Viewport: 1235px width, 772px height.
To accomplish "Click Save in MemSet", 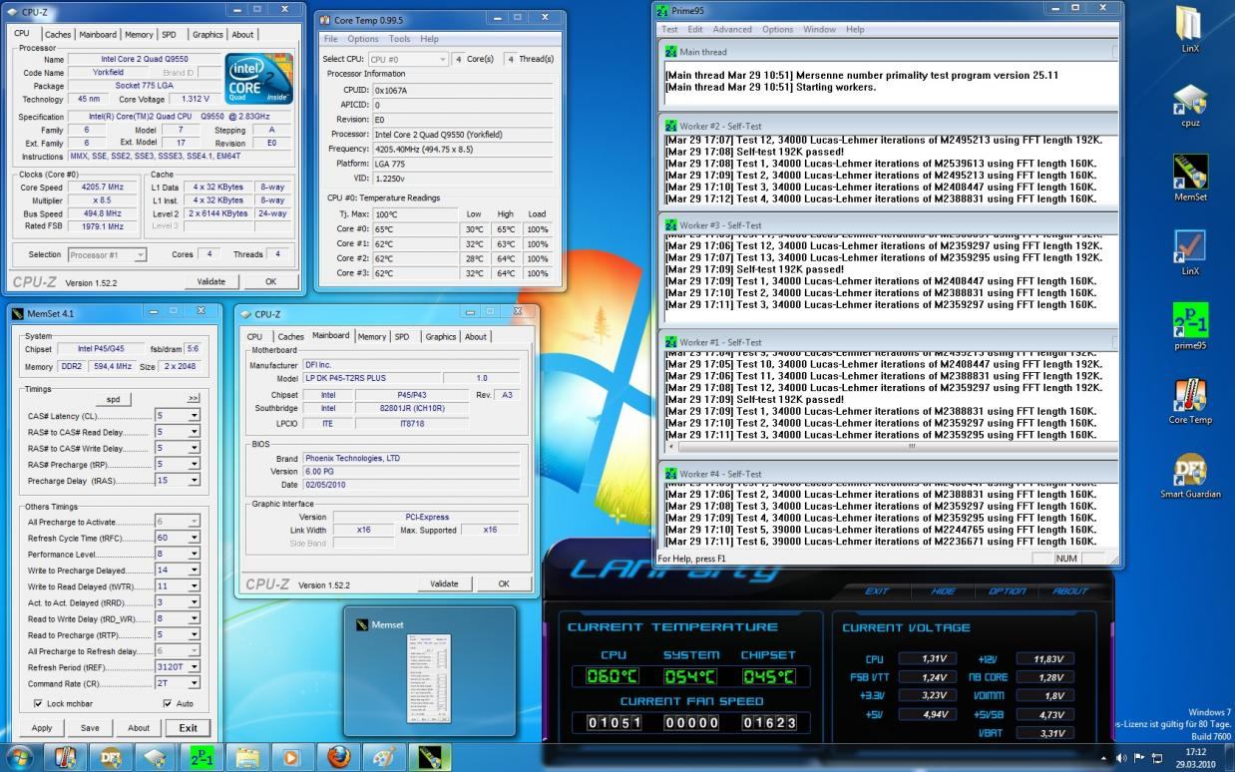I will (x=90, y=727).
